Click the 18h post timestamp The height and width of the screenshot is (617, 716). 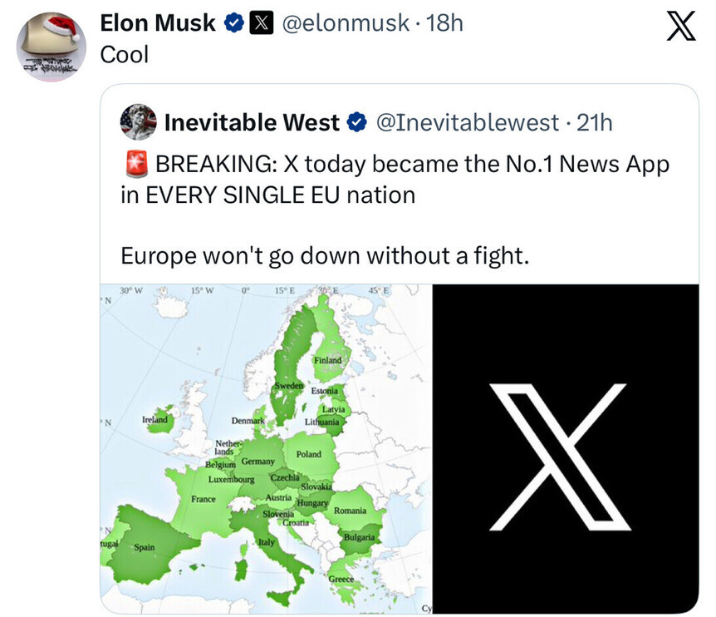point(444,24)
